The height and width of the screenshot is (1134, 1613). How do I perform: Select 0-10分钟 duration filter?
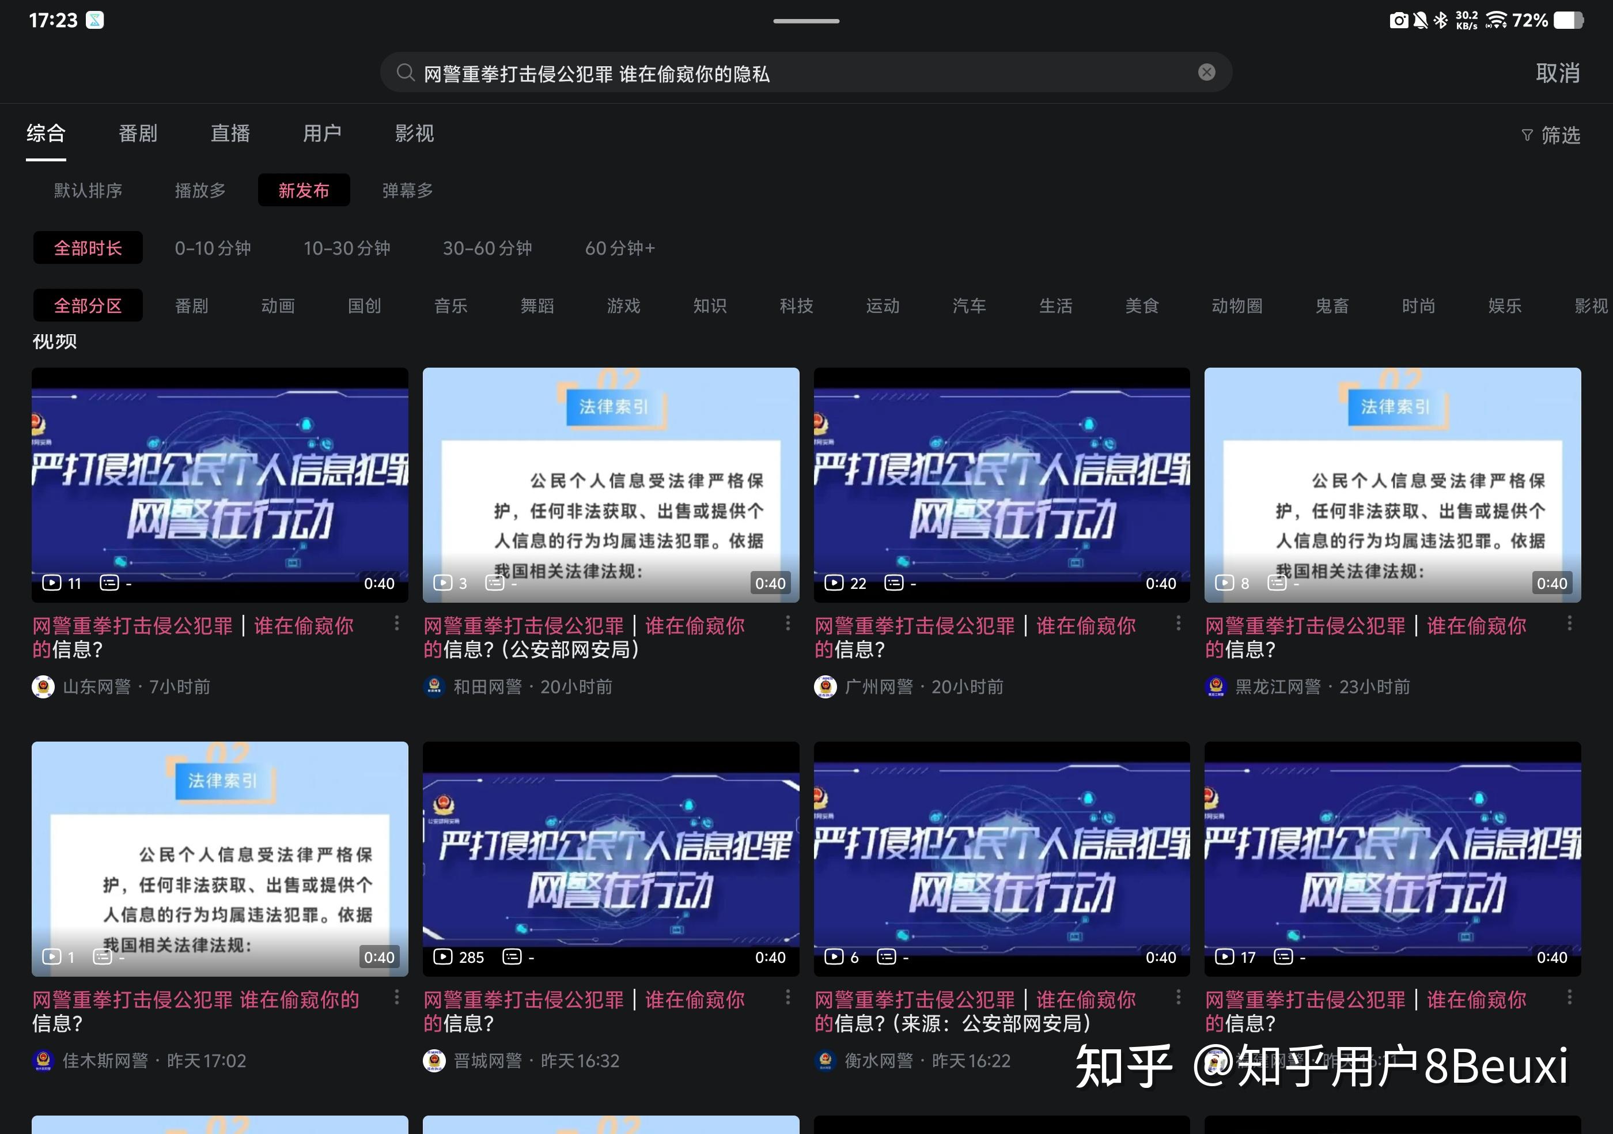pyautogui.click(x=213, y=248)
